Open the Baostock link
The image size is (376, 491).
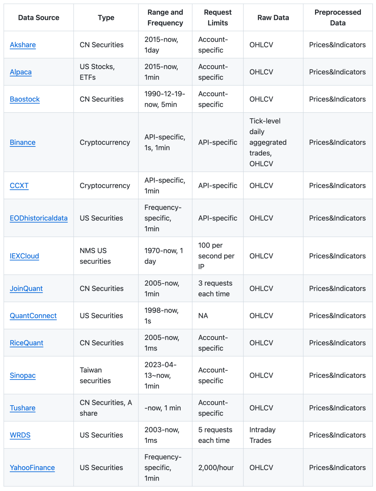click(25, 99)
